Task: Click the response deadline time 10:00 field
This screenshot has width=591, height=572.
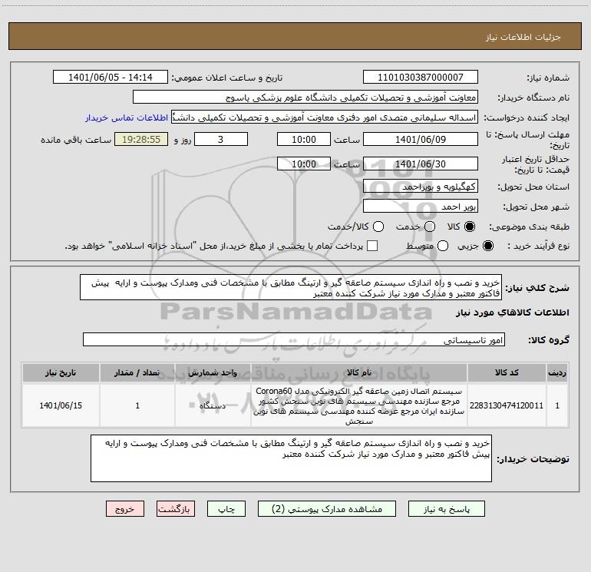Action: [x=304, y=139]
